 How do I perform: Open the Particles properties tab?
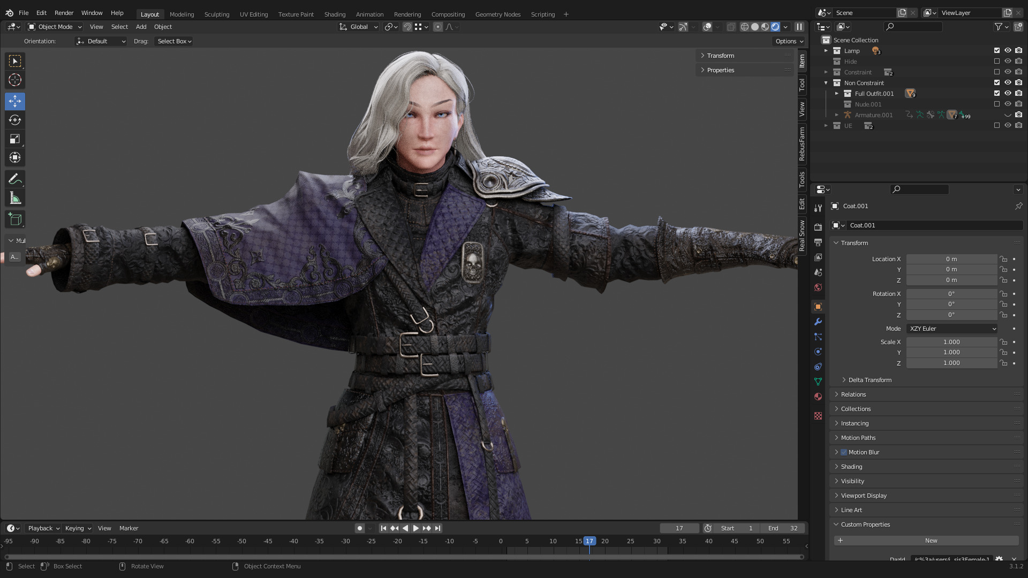tap(818, 337)
